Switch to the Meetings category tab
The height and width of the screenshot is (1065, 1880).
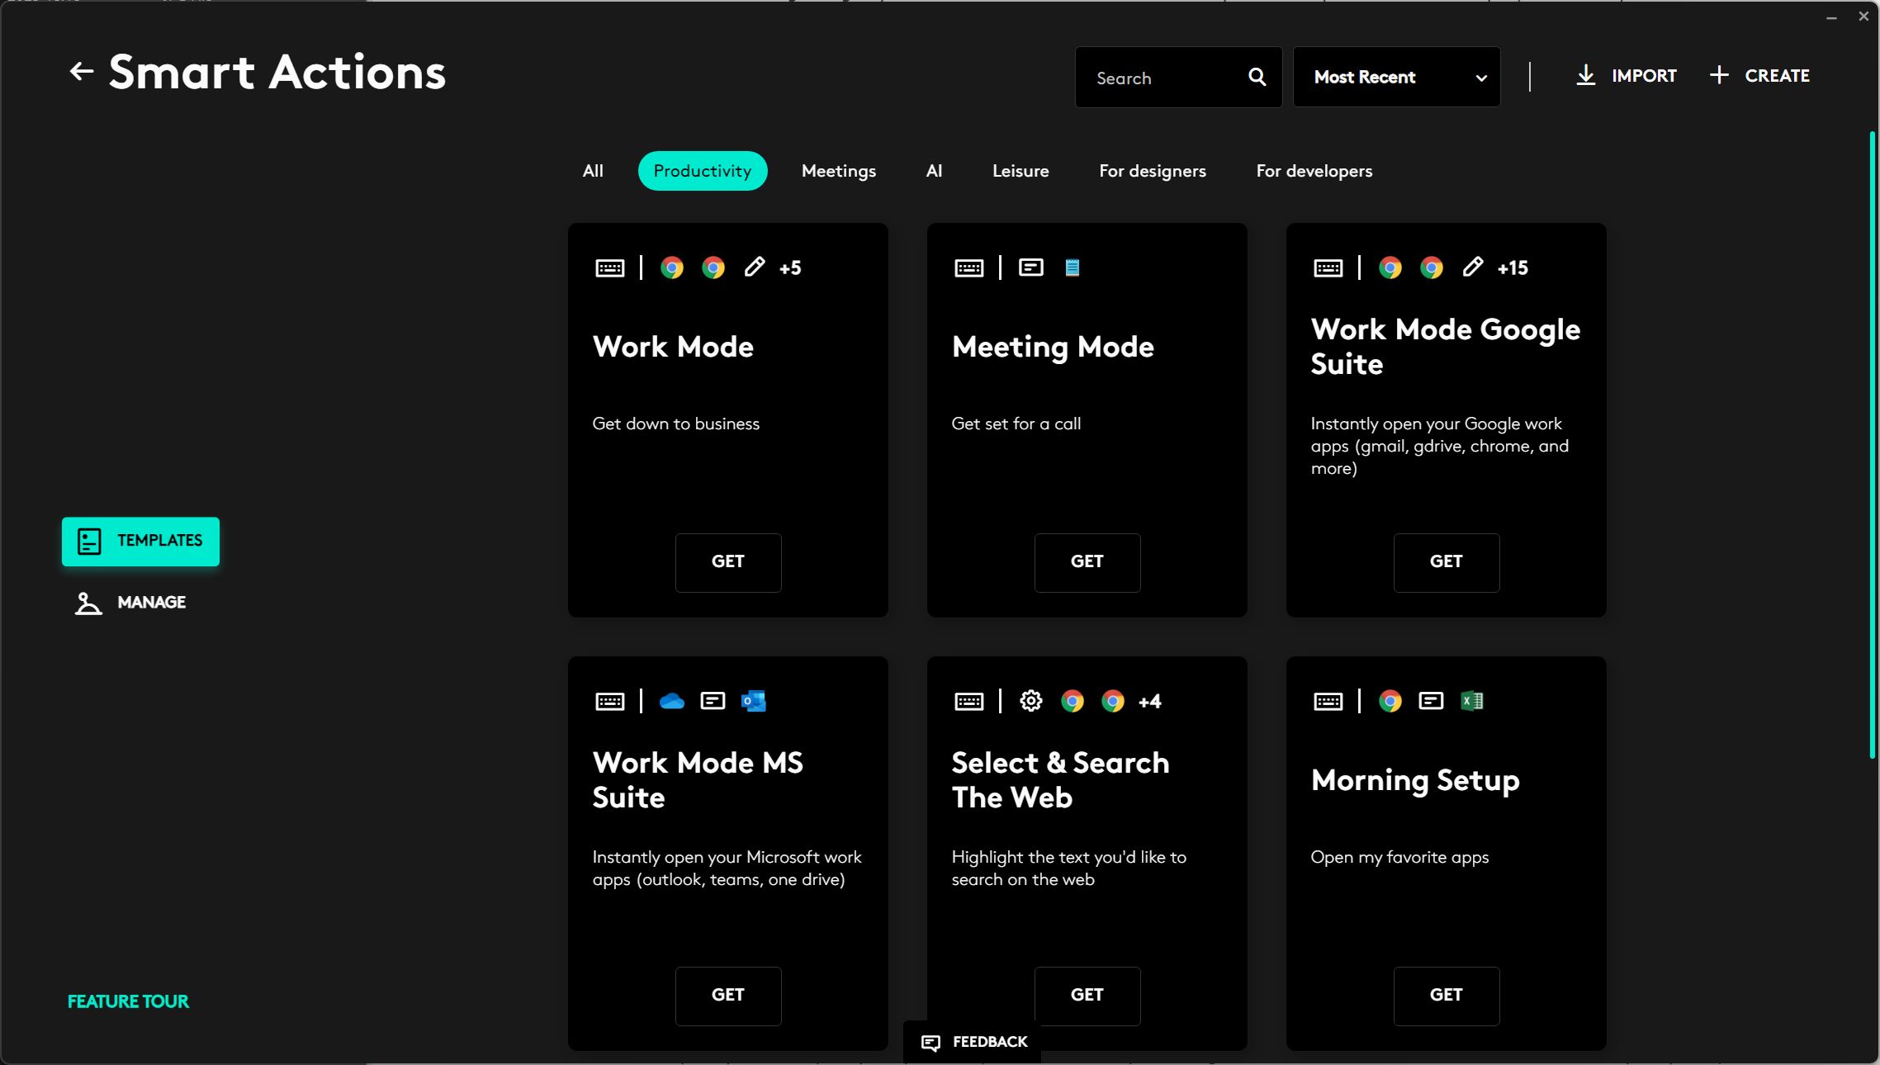(838, 171)
